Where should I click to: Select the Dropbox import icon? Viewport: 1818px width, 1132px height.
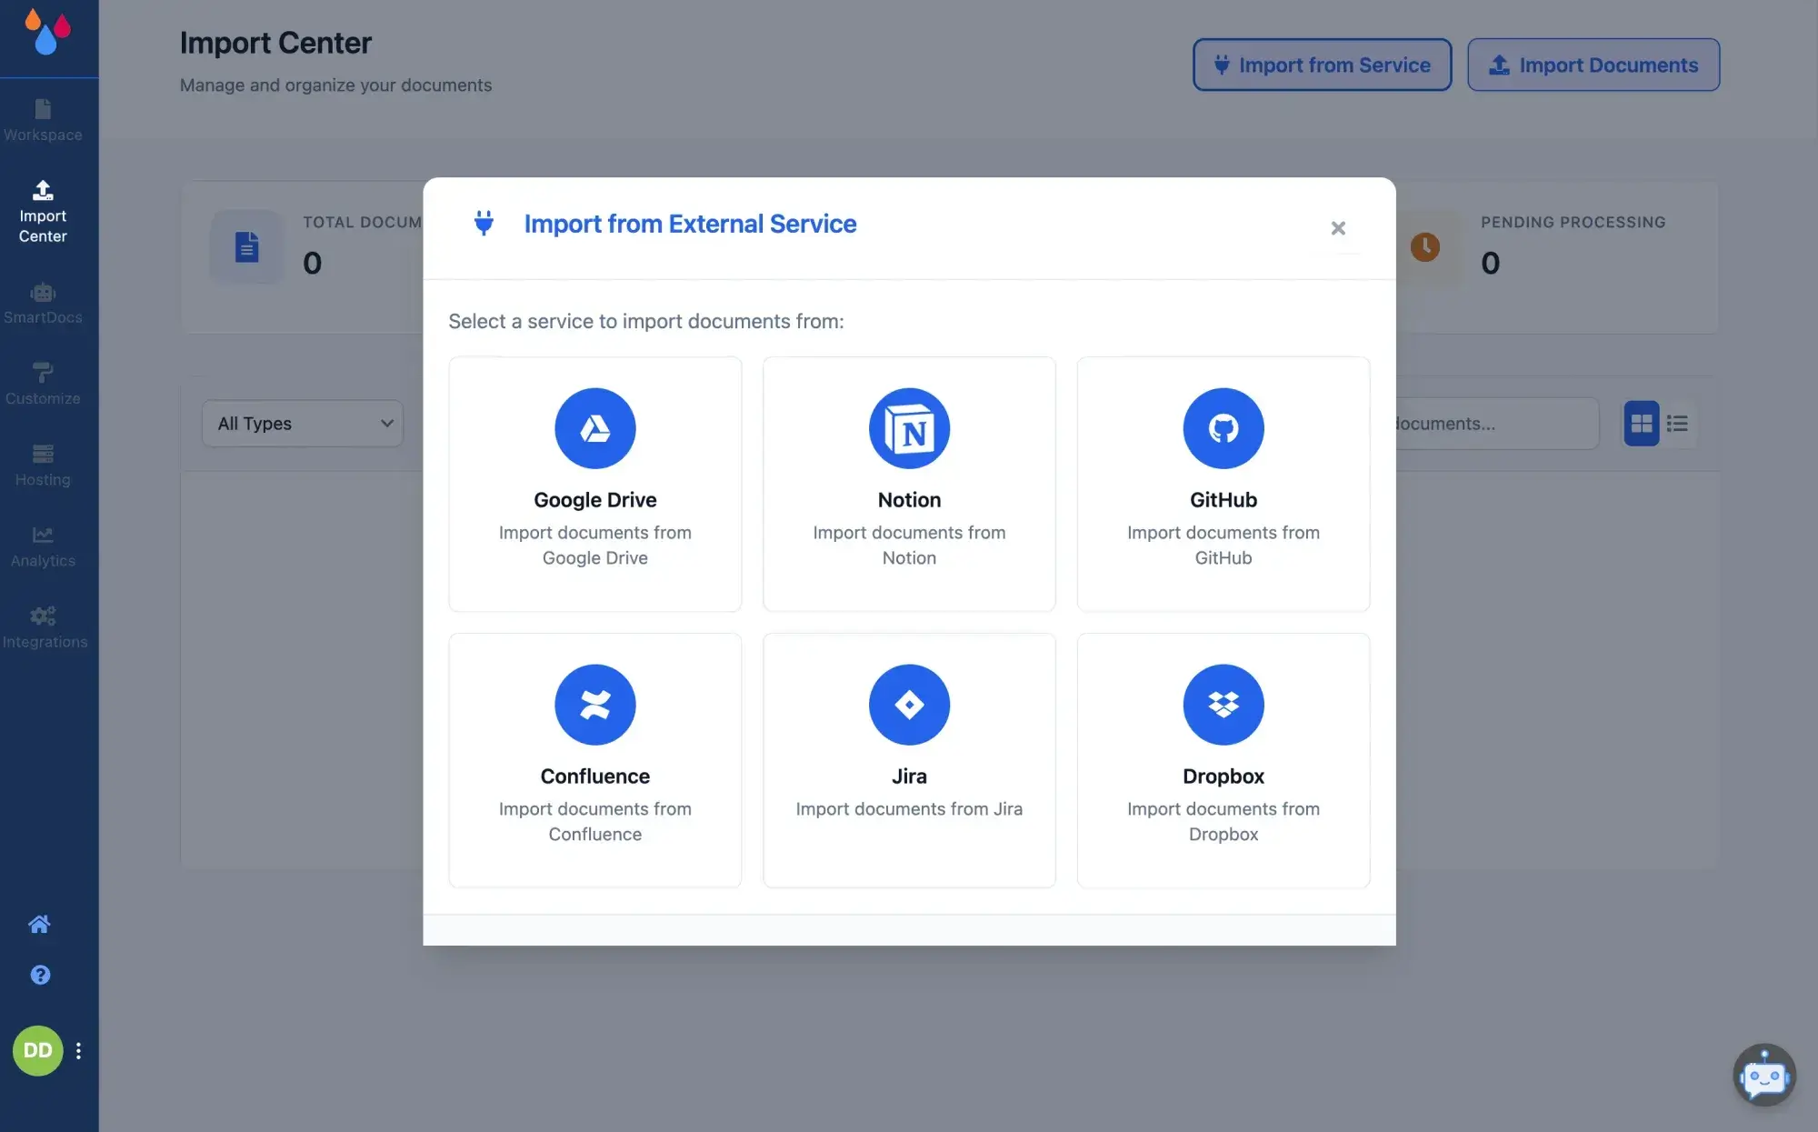coord(1223,705)
